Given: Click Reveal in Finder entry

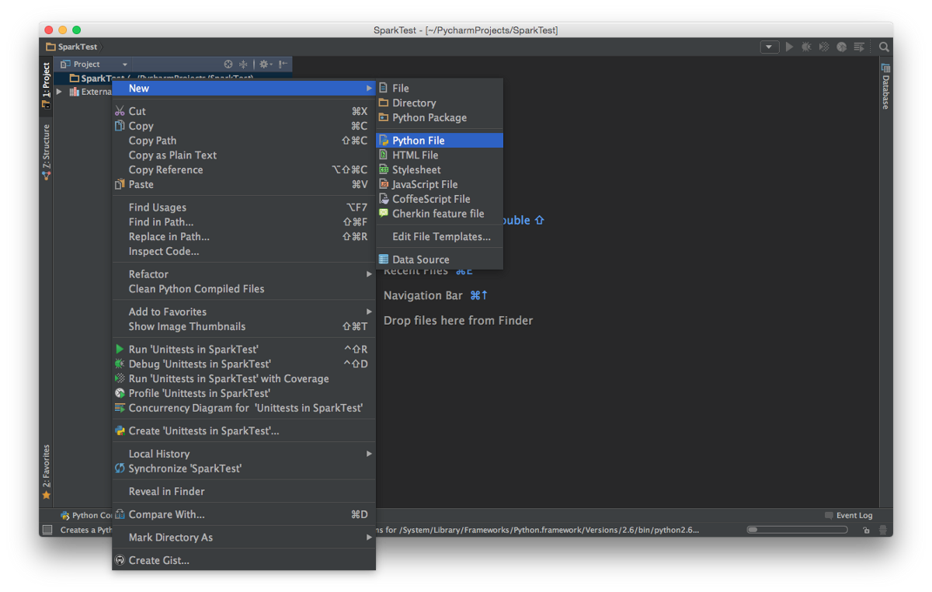Looking at the screenshot, I should point(244,491).
